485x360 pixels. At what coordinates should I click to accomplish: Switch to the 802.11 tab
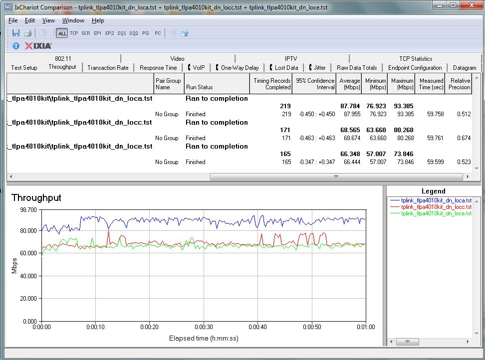pyautogui.click(x=63, y=58)
